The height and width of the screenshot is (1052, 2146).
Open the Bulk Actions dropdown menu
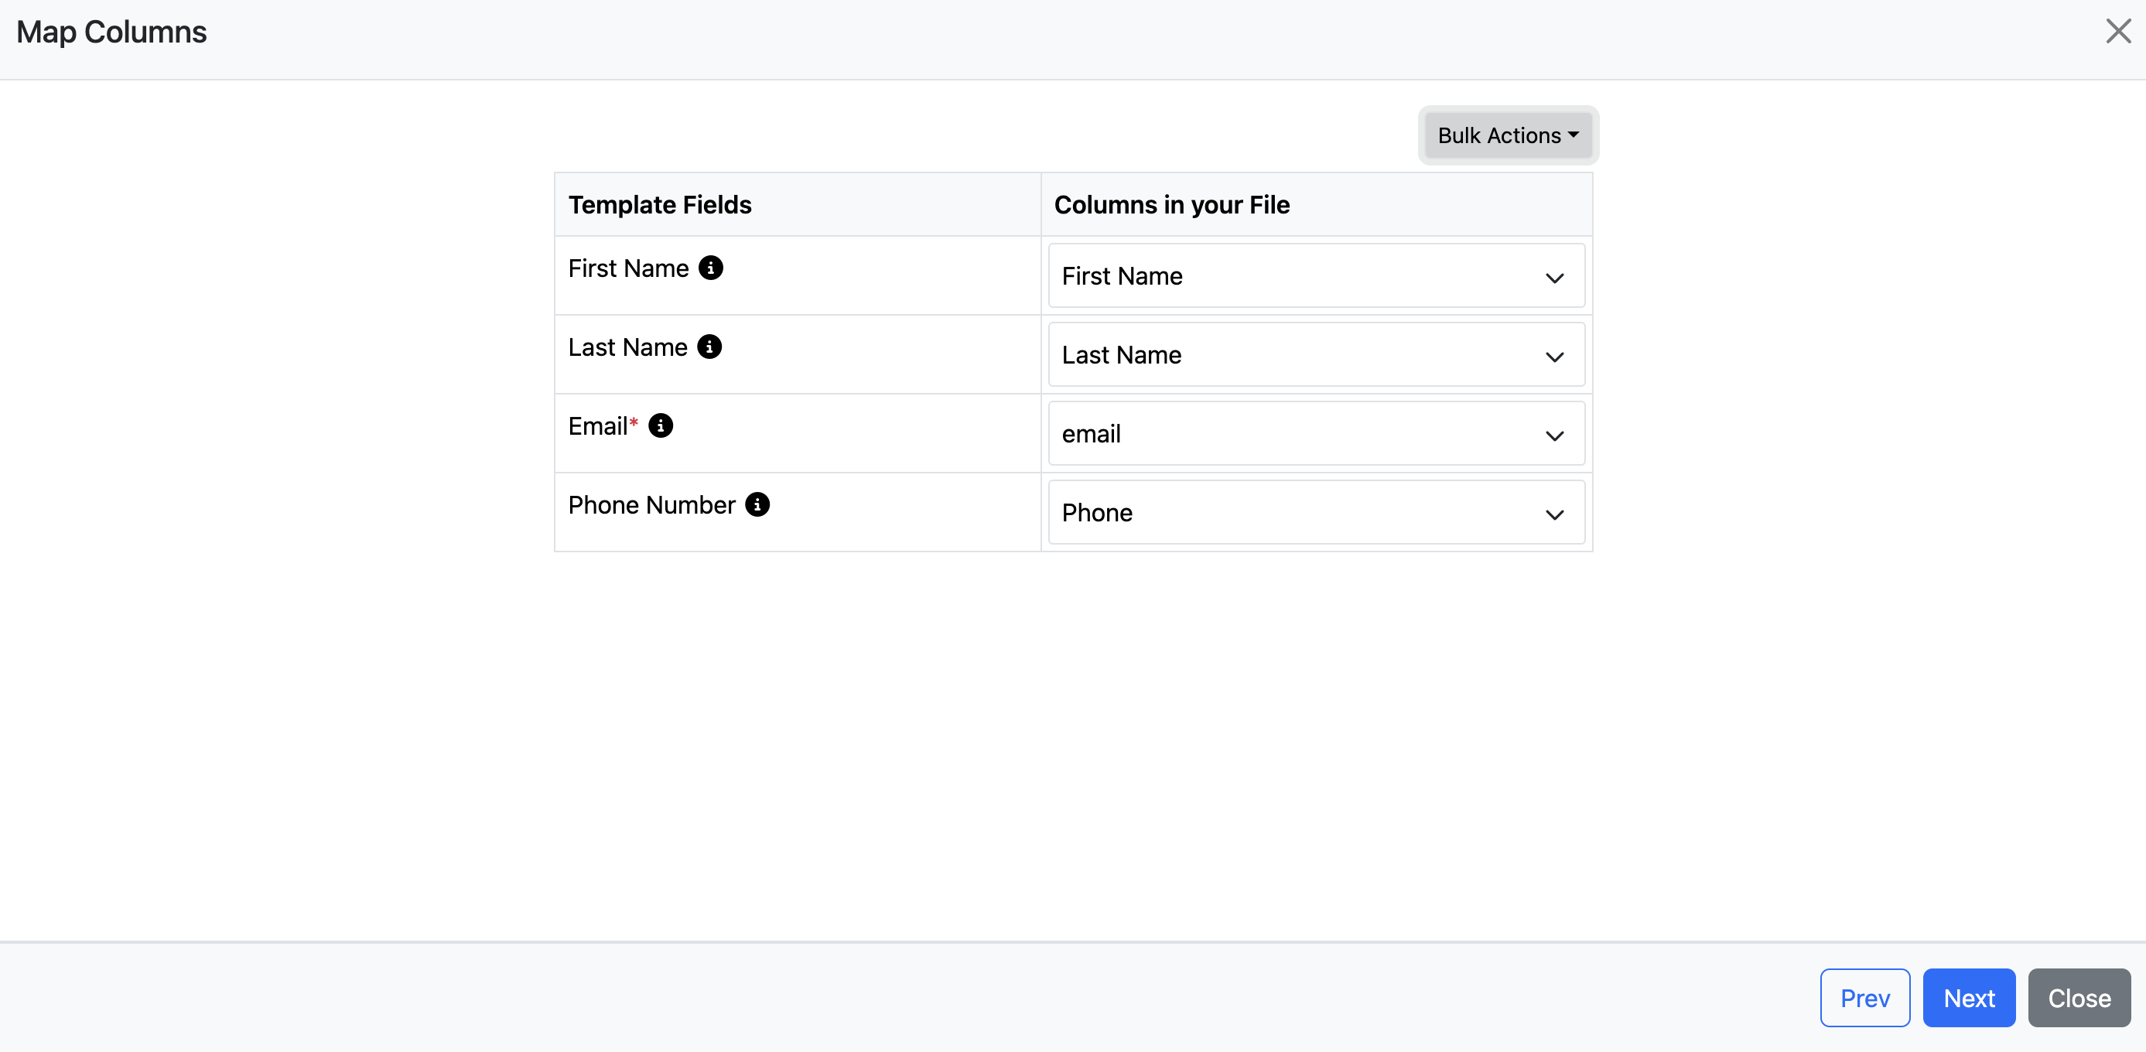point(1508,135)
